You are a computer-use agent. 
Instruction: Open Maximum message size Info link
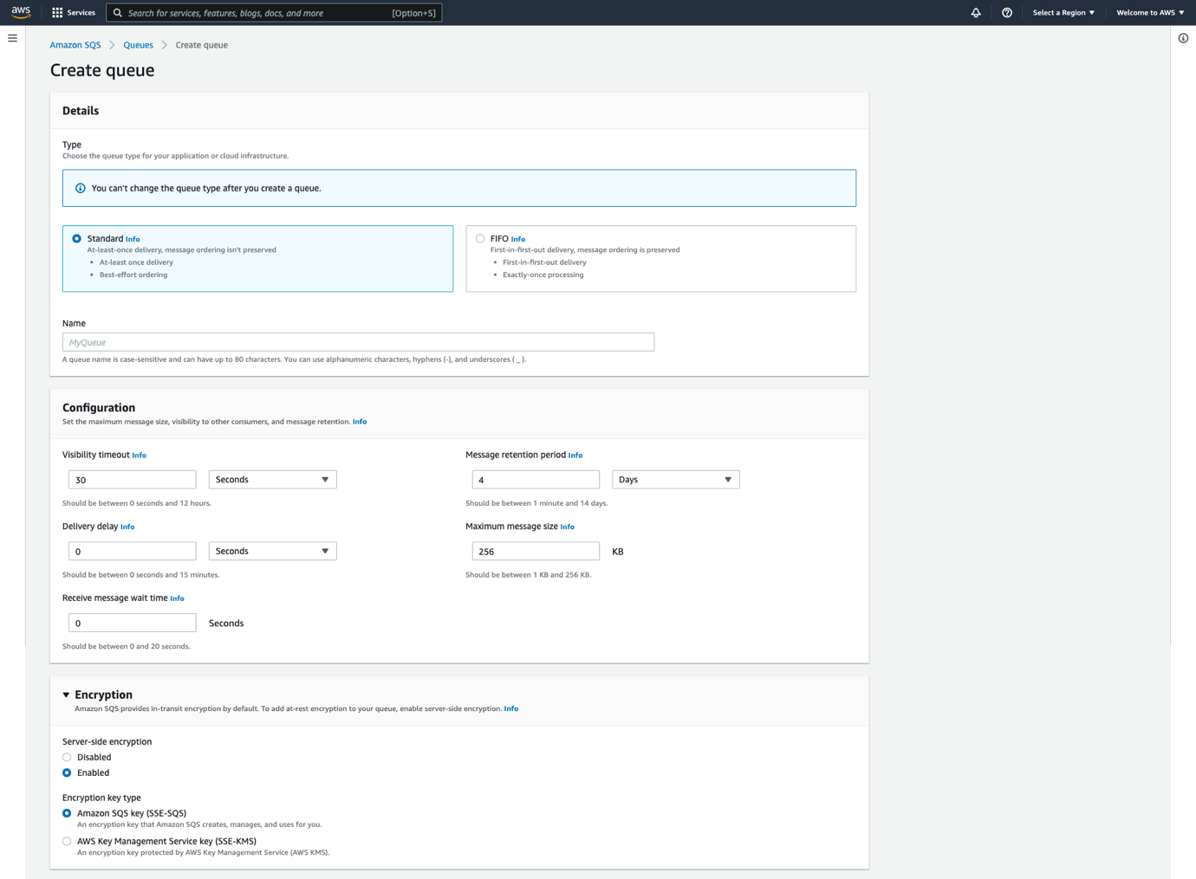(568, 527)
